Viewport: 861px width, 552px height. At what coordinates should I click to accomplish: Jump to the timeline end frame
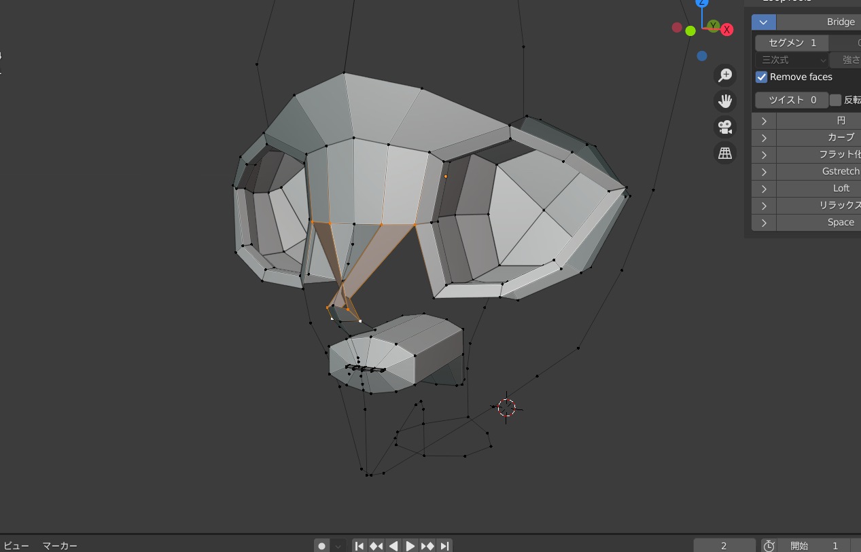(444, 546)
